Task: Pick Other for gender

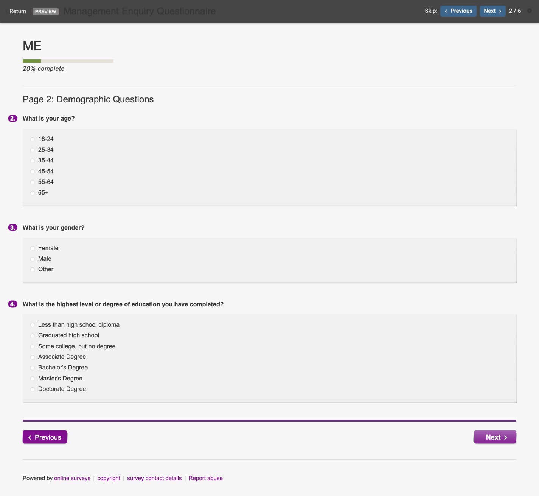Action: [x=33, y=270]
